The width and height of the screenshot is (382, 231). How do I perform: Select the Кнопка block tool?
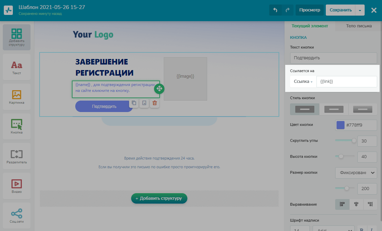(x=17, y=127)
